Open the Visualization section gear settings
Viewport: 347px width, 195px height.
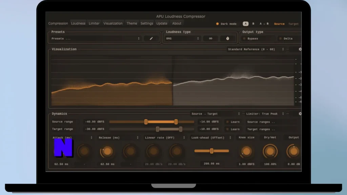(300, 49)
